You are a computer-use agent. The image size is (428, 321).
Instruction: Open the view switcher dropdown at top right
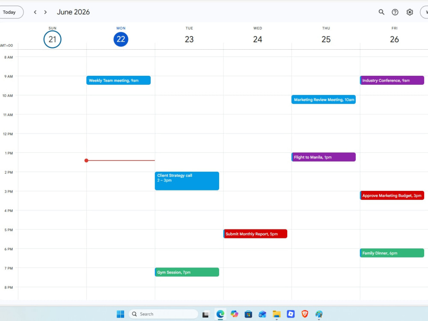click(x=424, y=12)
